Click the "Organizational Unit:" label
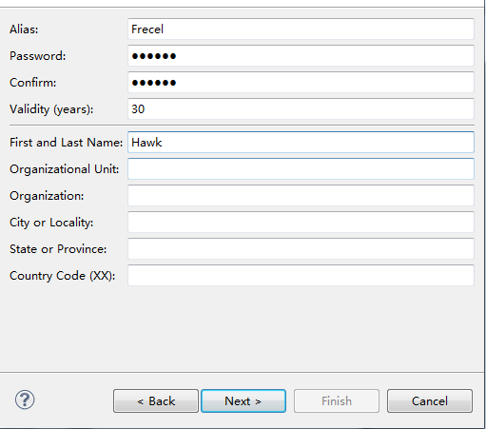This screenshot has height=429, width=486. (x=65, y=169)
